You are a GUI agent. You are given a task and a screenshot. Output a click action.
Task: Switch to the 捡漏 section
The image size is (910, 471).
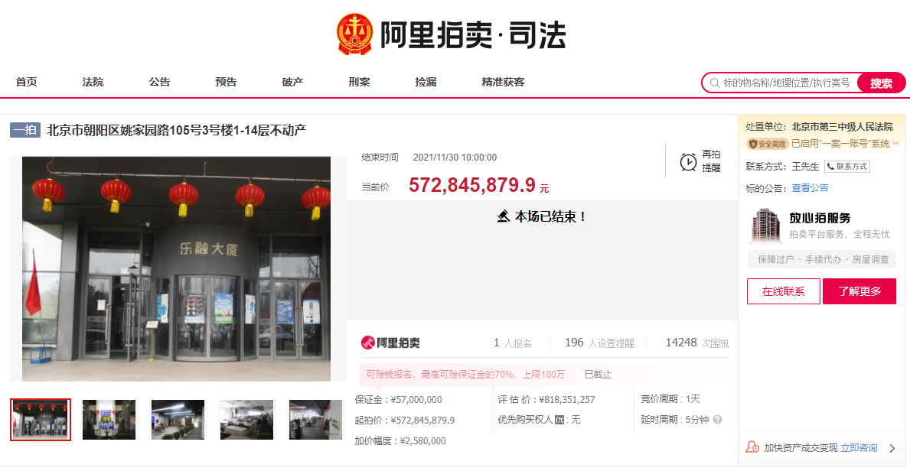[x=426, y=81]
